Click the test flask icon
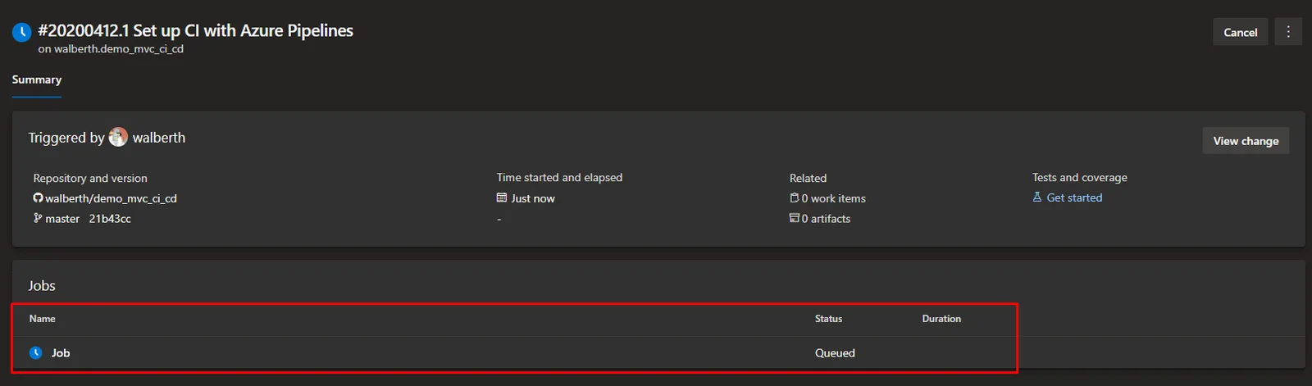The width and height of the screenshot is (1312, 386). coord(1037,197)
